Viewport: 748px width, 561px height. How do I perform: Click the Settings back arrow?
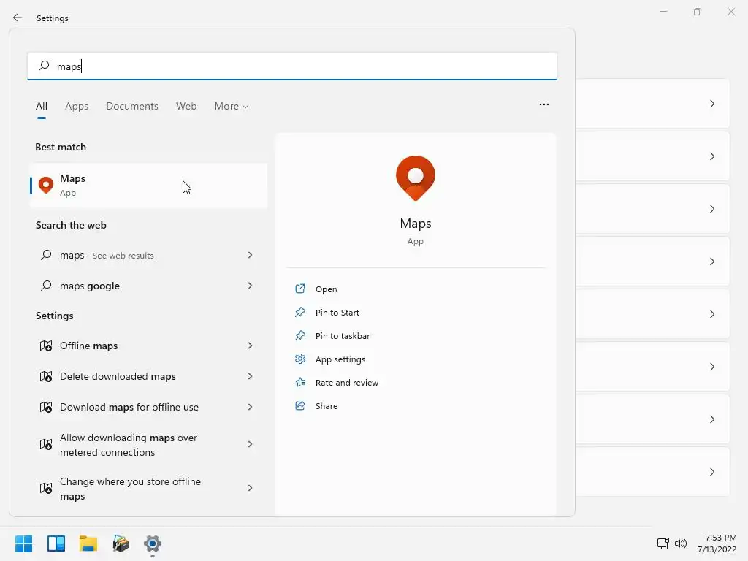(x=18, y=18)
